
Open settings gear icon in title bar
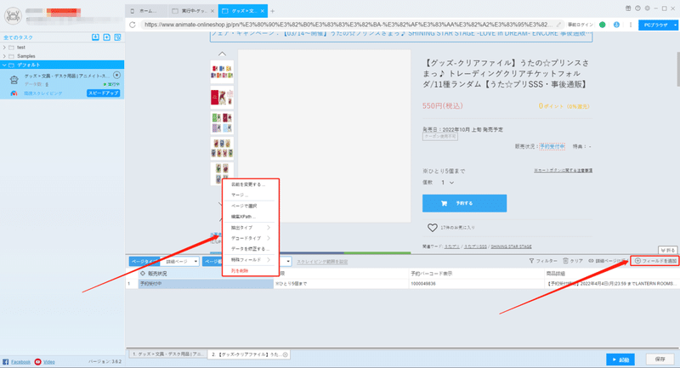click(647, 8)
